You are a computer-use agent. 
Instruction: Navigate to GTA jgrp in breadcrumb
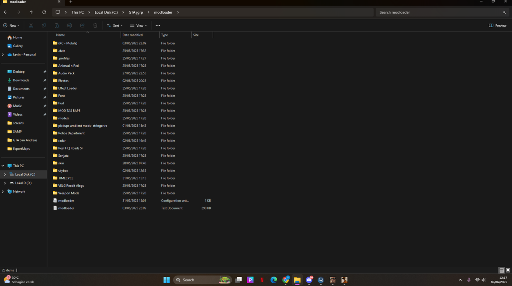(x=136, y=12)
